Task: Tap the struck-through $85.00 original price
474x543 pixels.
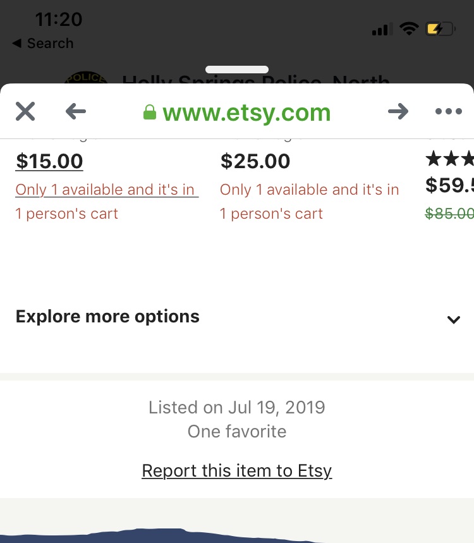Action: (450, 214)
